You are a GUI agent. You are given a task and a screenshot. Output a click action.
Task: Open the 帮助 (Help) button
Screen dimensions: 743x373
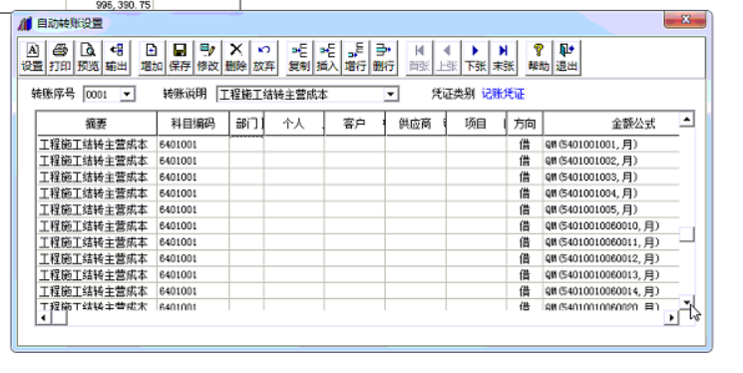tap(539, 58)
